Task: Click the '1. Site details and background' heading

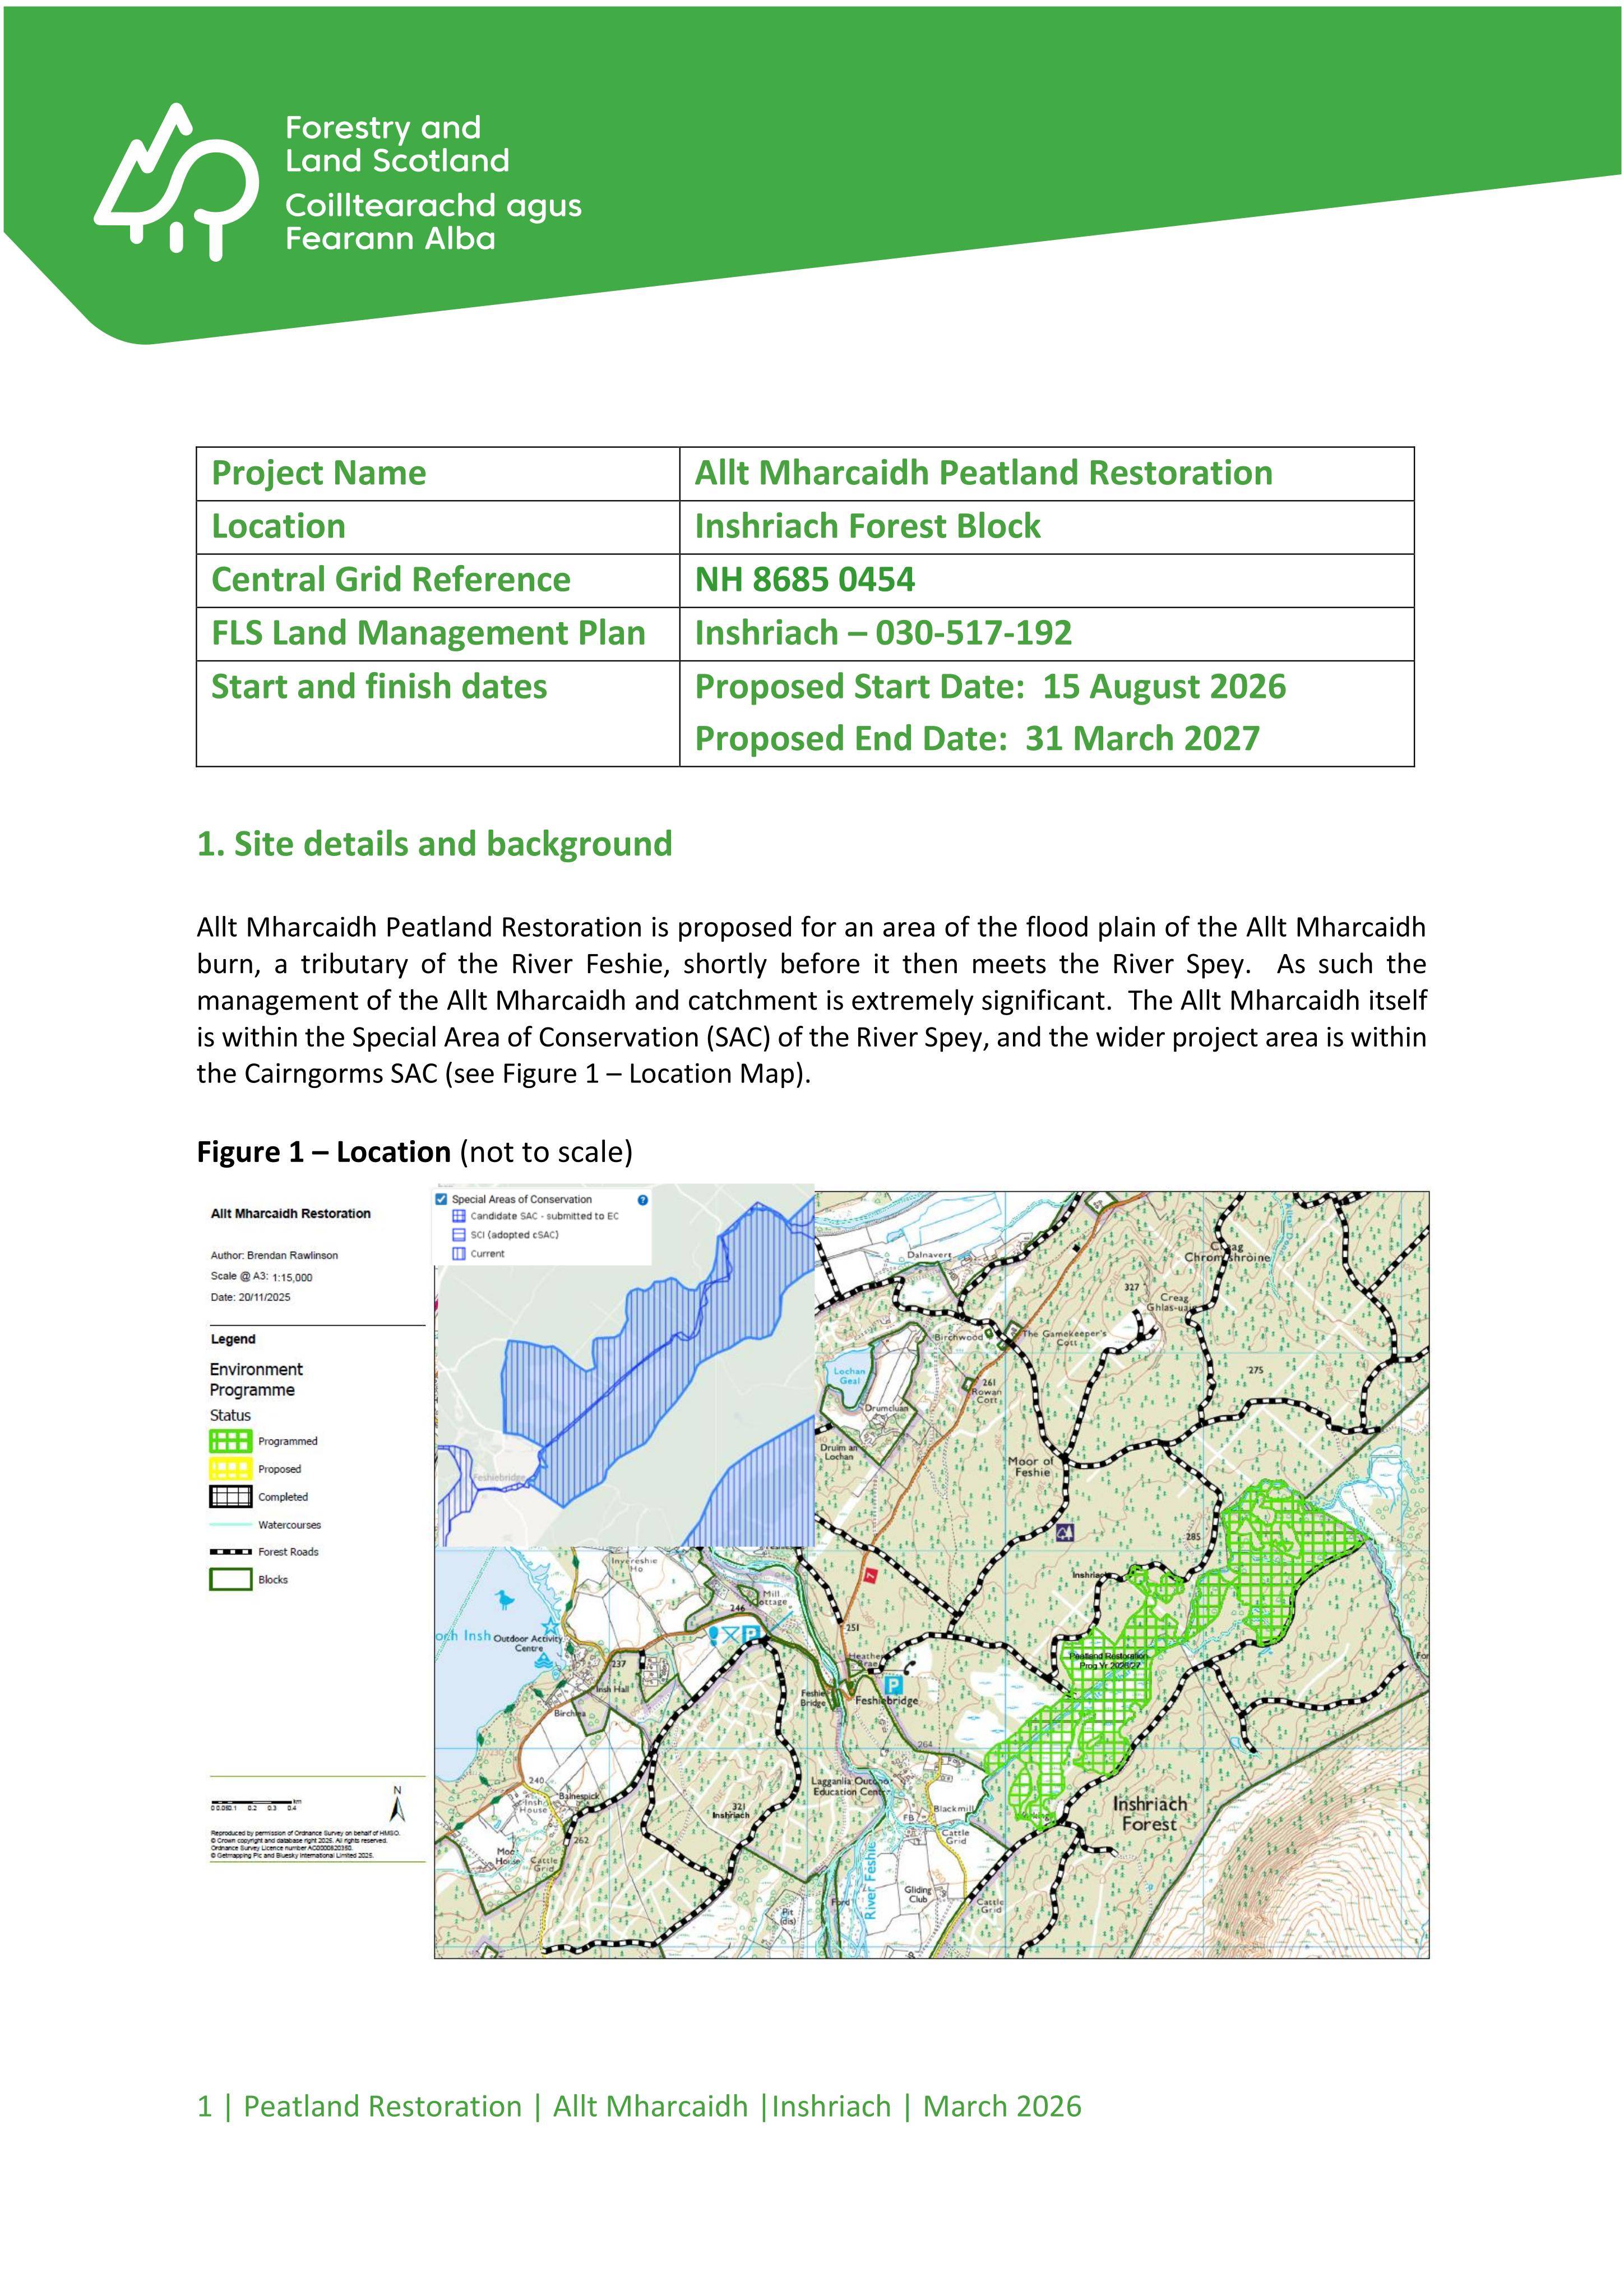Action: [434, 844]
